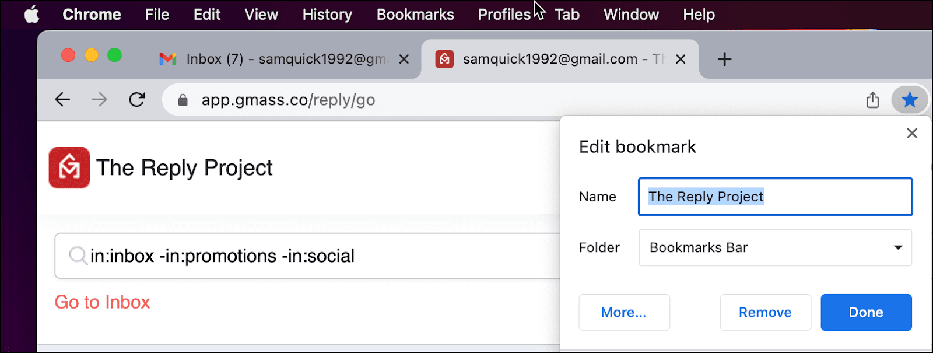Open the Profiles menu
Image resolution: width=933 pixels, height=353 pixels.
[504, 15]
